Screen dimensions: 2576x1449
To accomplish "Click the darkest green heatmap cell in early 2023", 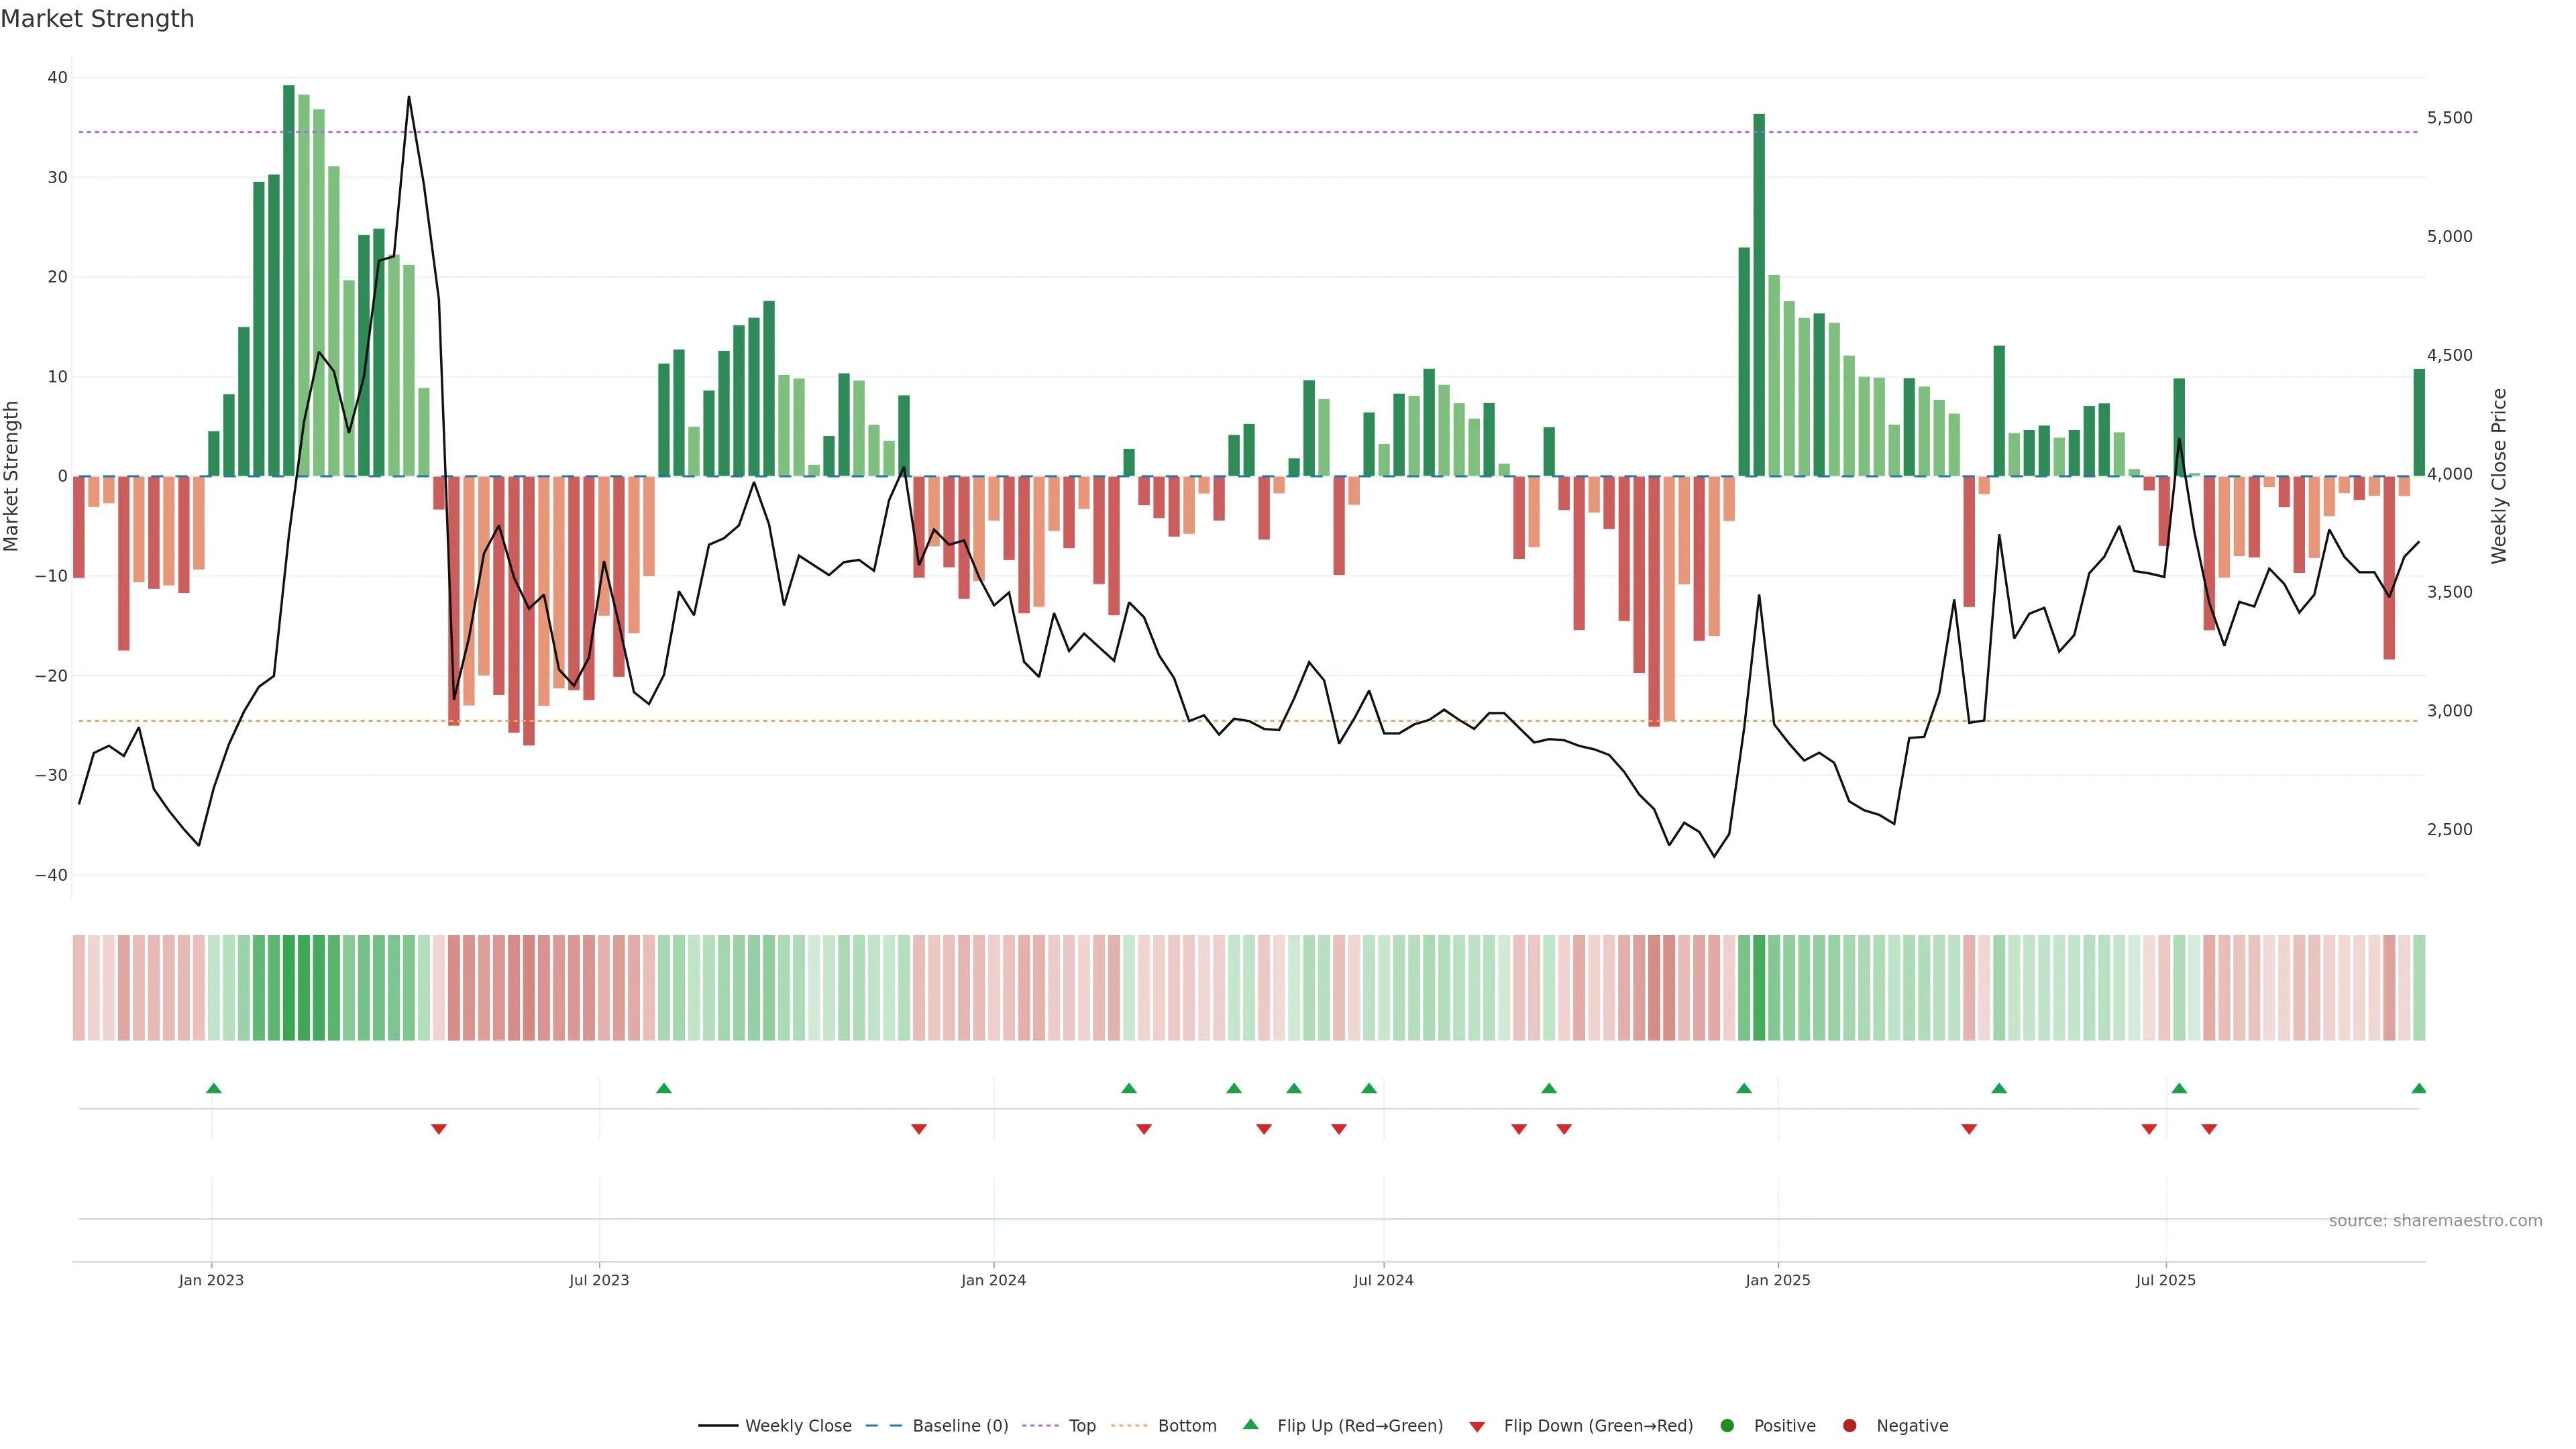I will 289,987.
